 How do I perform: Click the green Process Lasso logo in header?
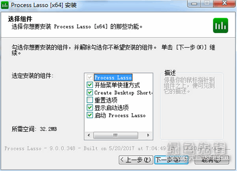pyautogui.click(x=220, y=25)
